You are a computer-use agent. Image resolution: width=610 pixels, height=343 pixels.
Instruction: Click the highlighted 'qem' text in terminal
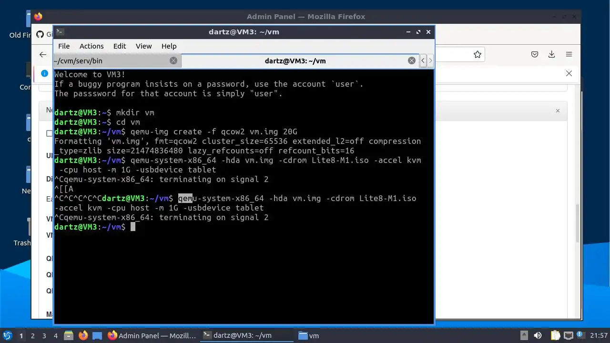185,198
